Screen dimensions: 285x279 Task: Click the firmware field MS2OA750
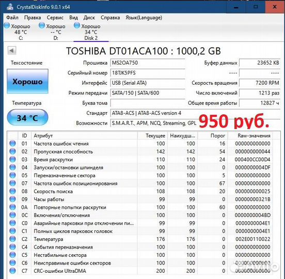pyautogui.click(x=148, y=63)
